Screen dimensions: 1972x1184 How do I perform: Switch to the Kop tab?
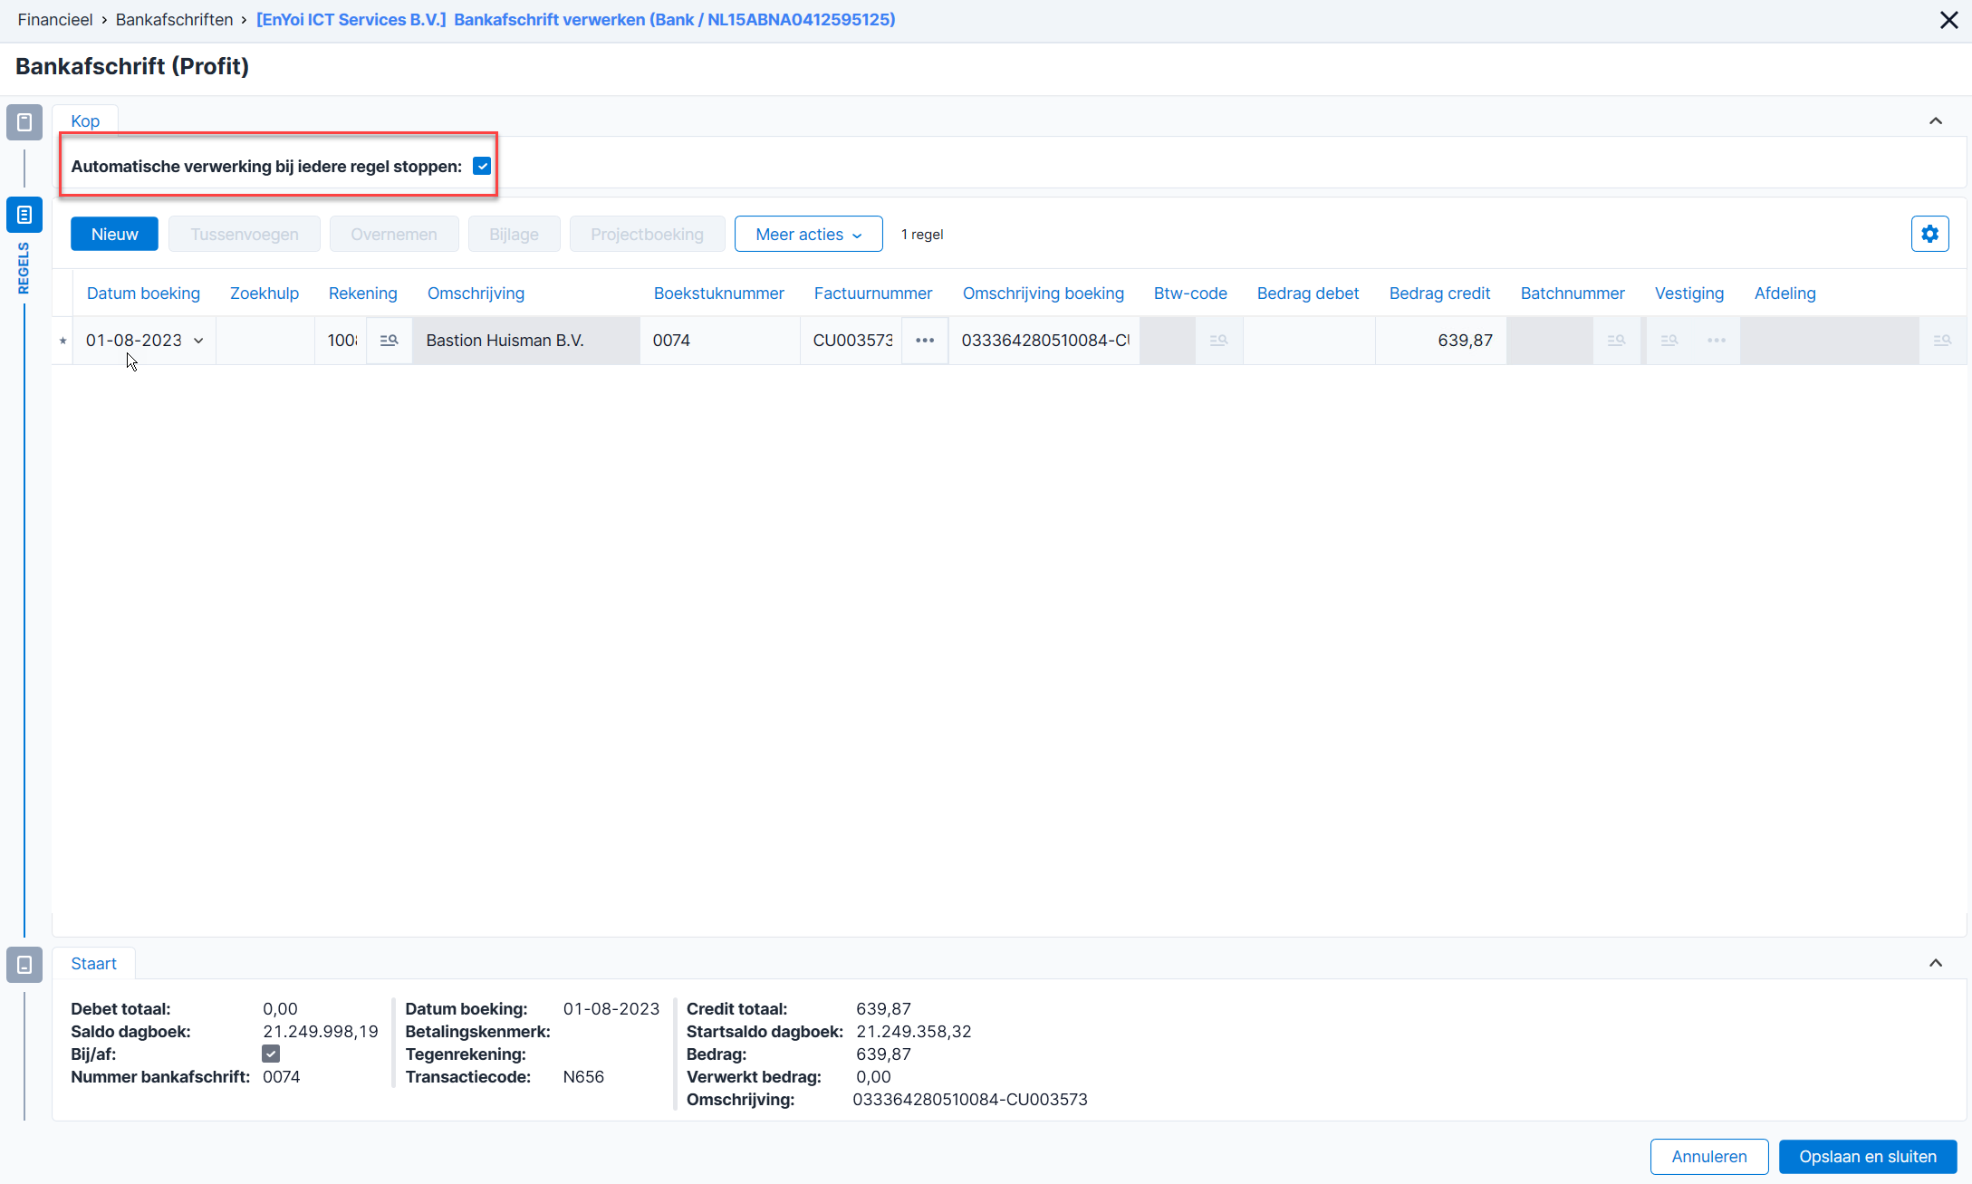(x=85, y=121)
